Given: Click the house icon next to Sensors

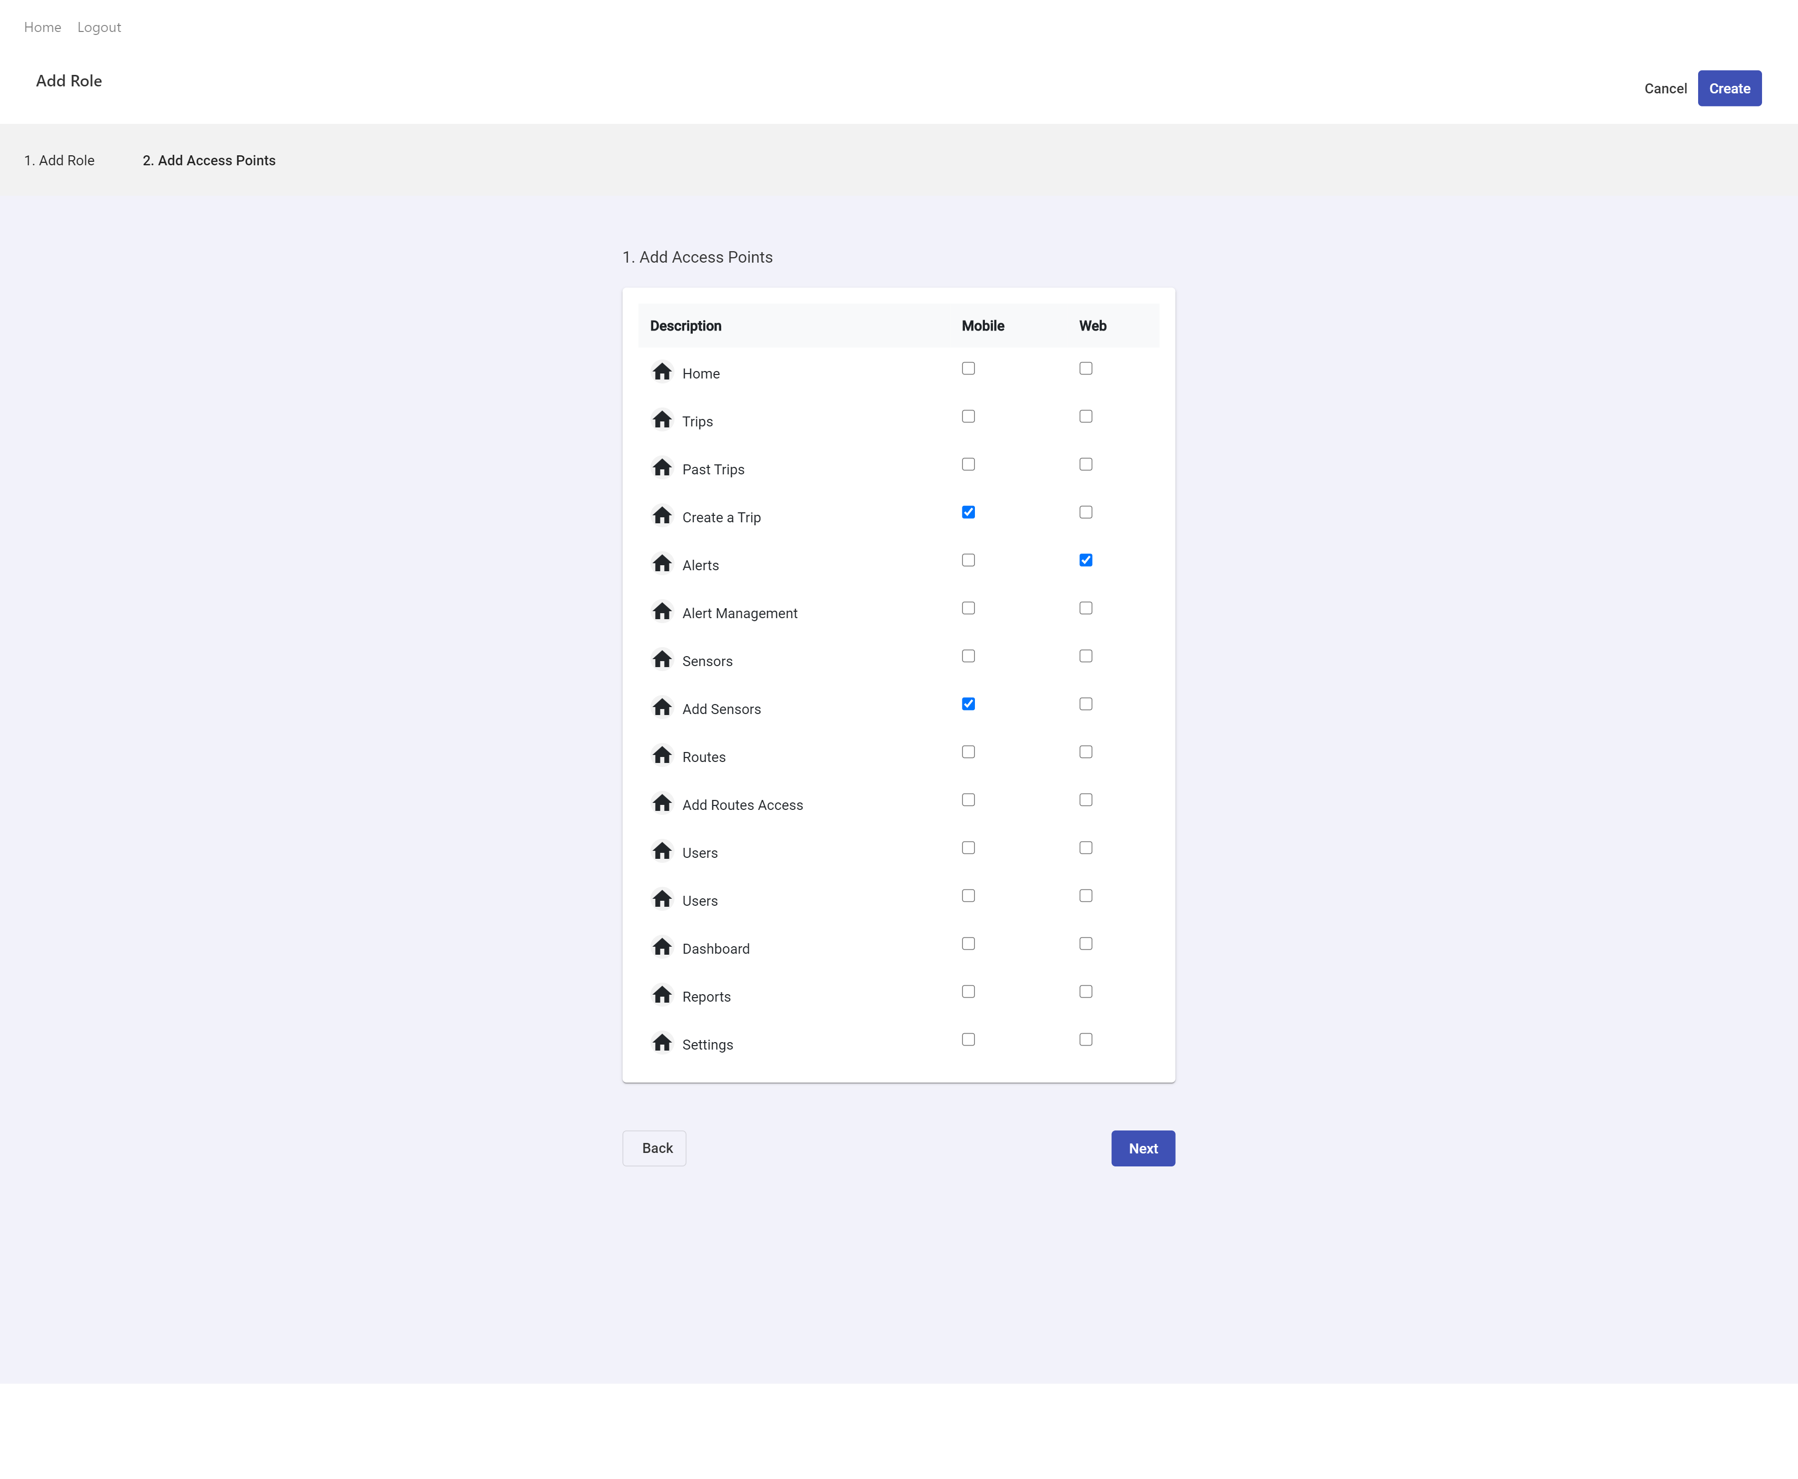Looking at the screenshot, I should 662,660.
